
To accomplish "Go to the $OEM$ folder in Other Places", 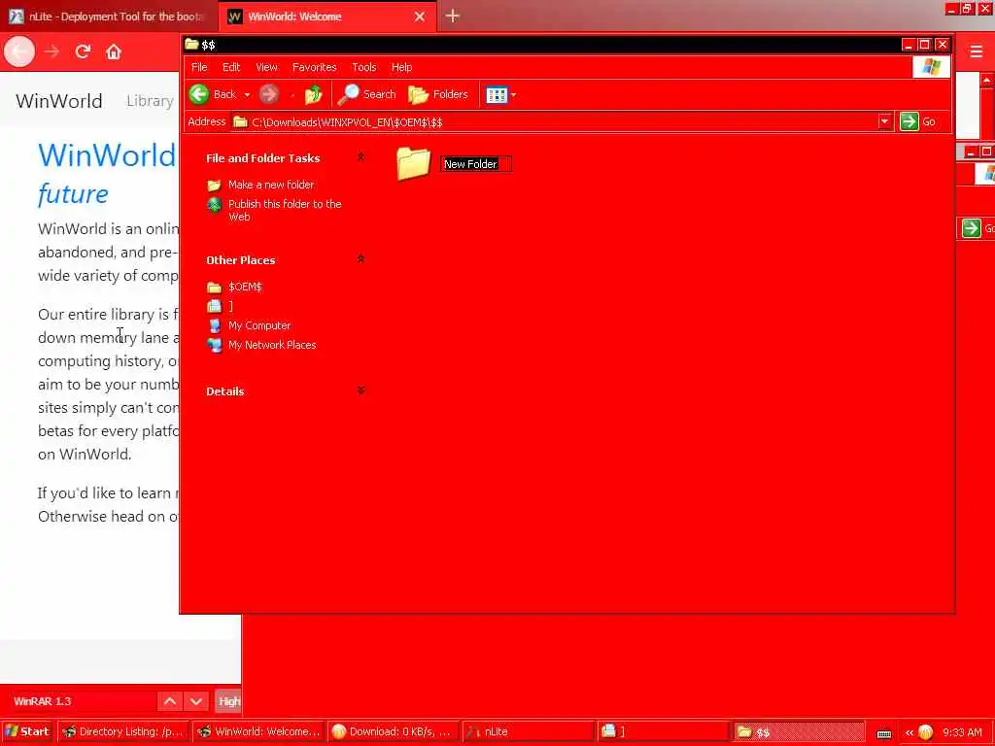I will pos(245,287).
